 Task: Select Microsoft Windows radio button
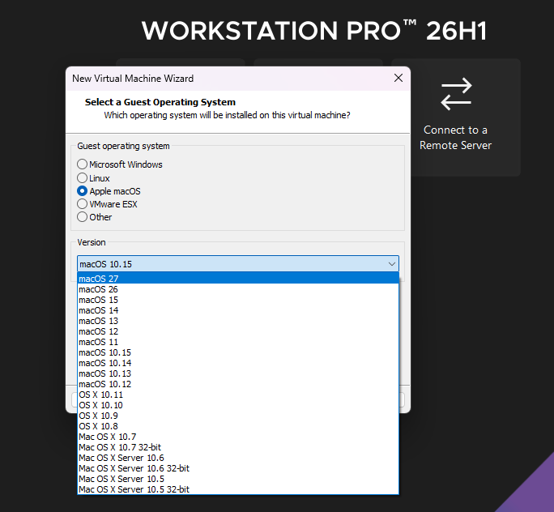[x=82, y=164]
